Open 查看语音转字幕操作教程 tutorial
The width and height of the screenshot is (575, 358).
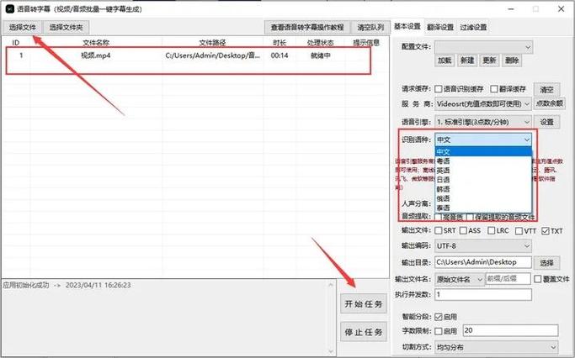pos(307,28)
